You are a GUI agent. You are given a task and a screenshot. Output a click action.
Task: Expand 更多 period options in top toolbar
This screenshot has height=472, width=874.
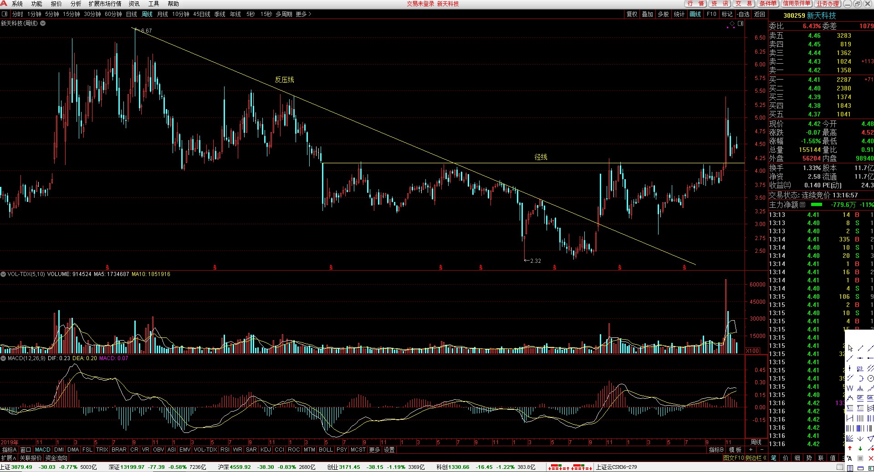click(303, 14)
